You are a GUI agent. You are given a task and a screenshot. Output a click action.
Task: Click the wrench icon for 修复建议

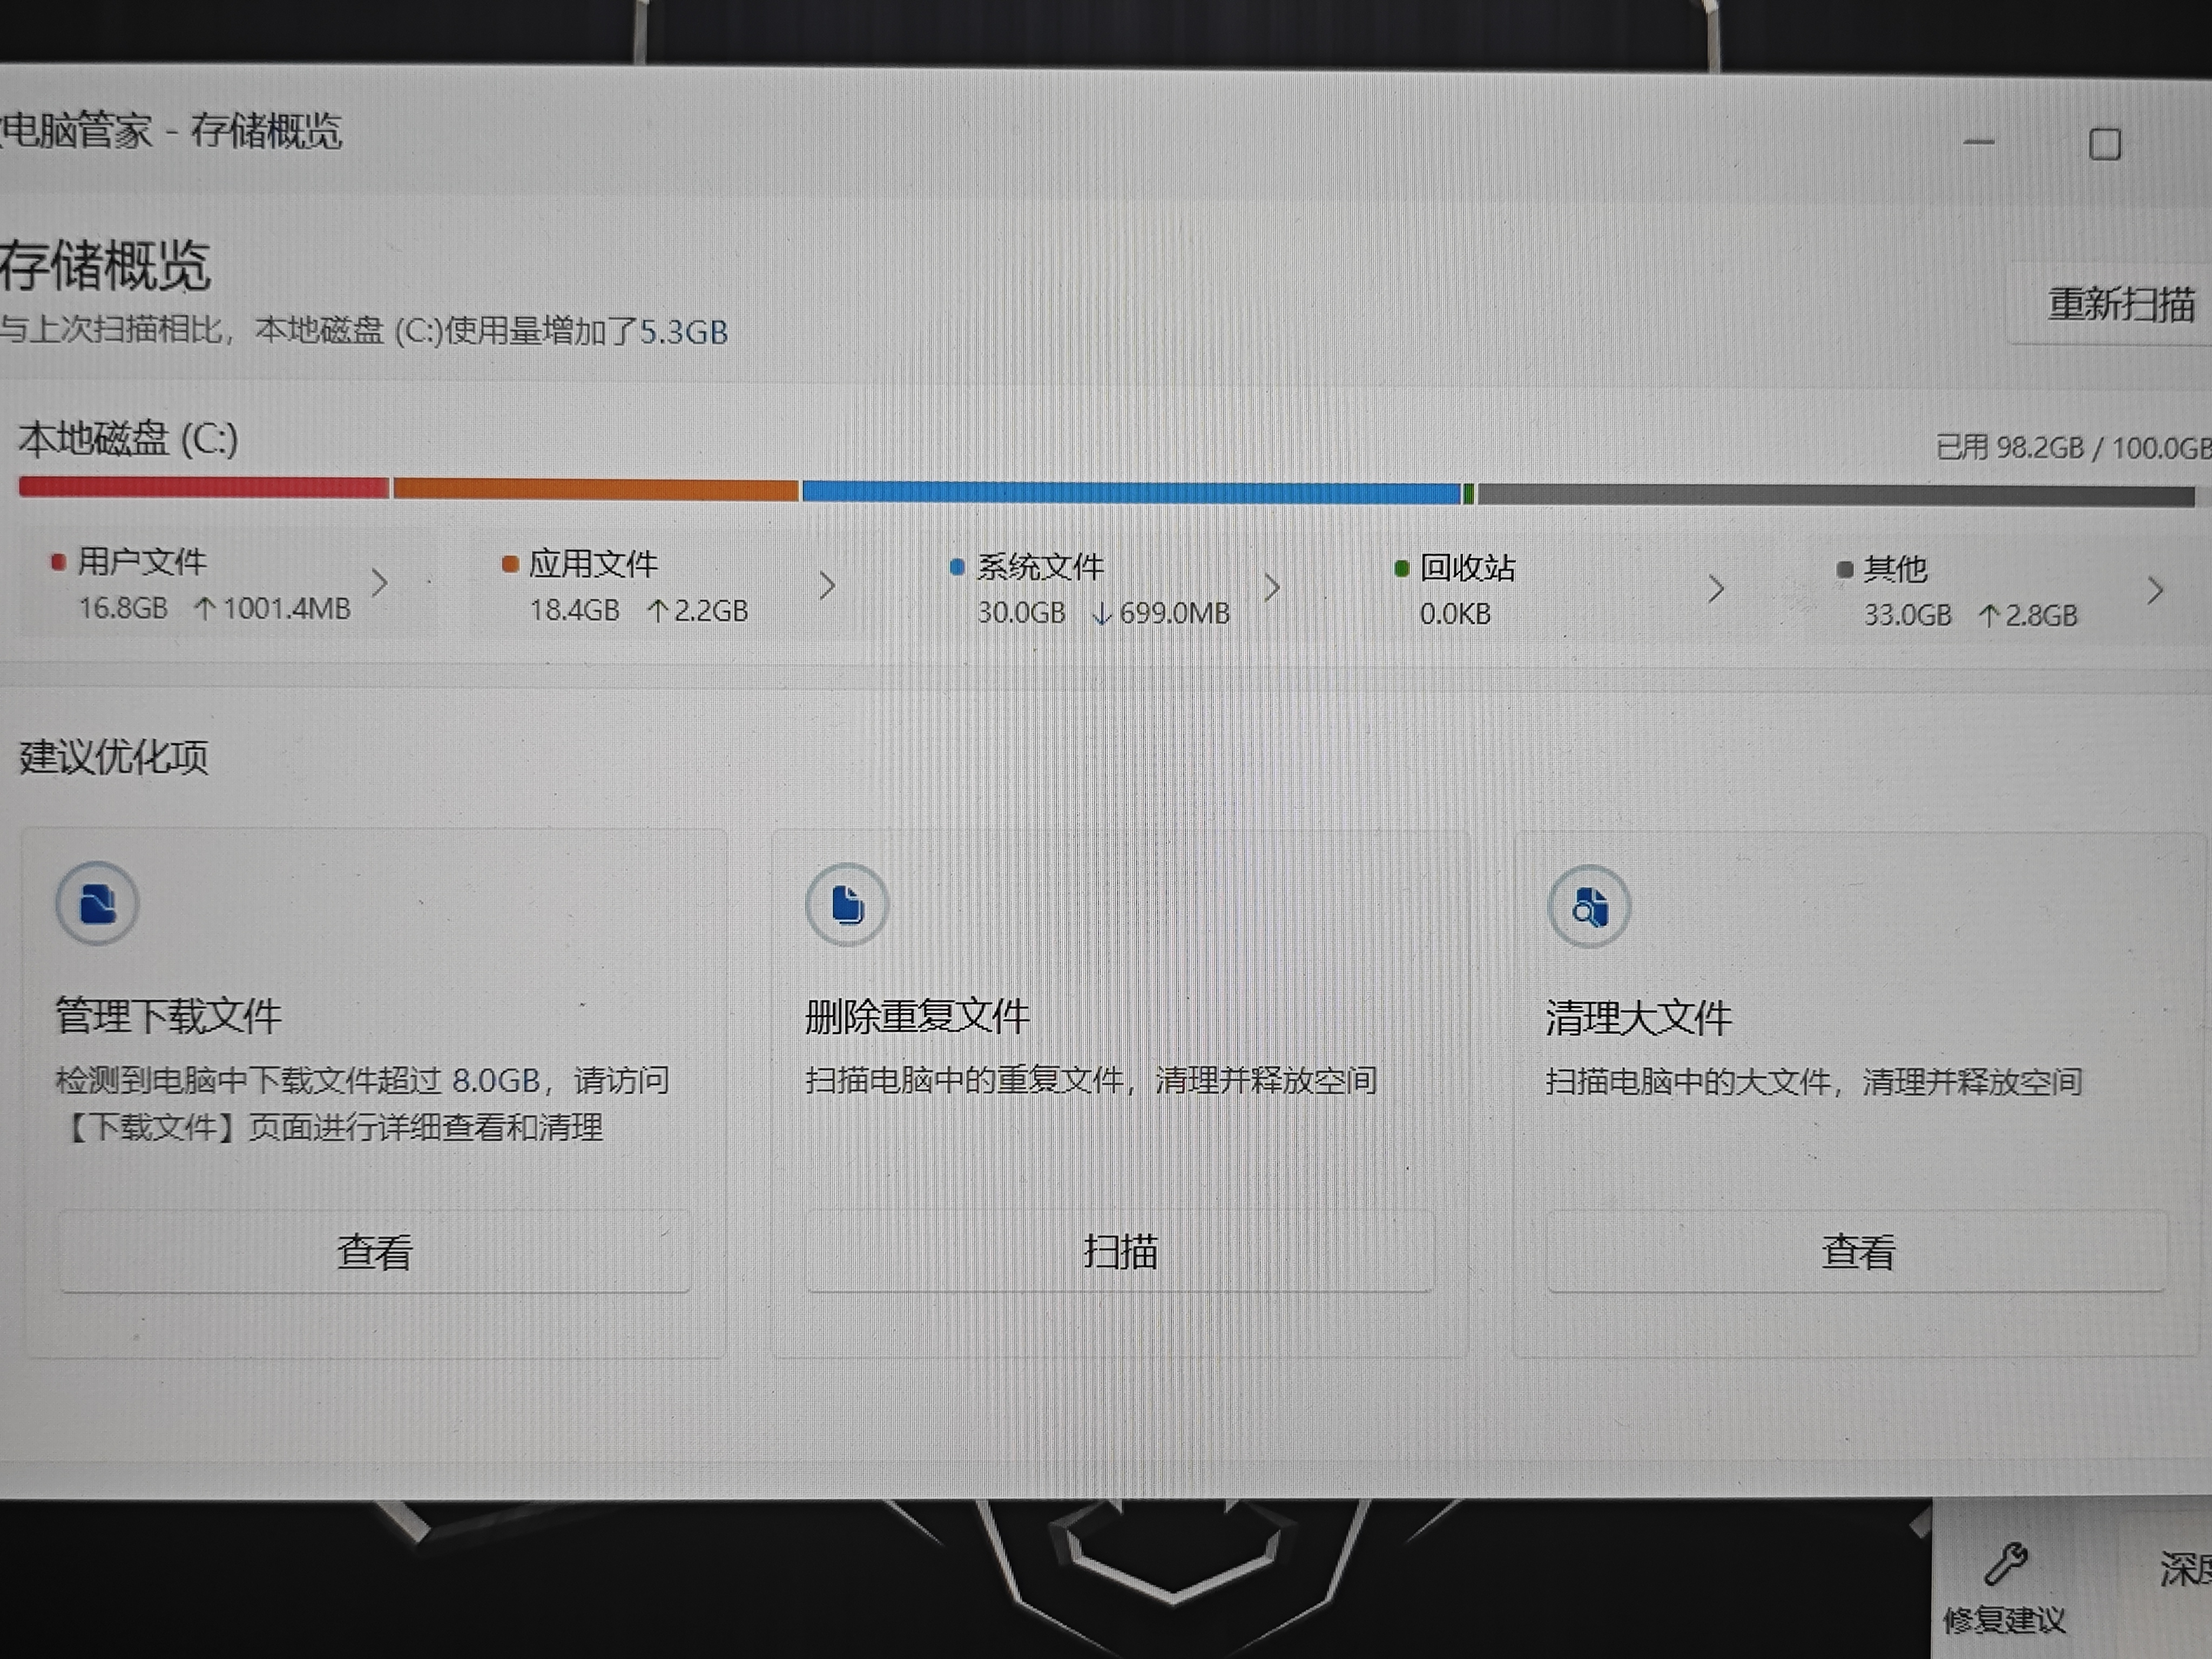tap(2005, 1565)
